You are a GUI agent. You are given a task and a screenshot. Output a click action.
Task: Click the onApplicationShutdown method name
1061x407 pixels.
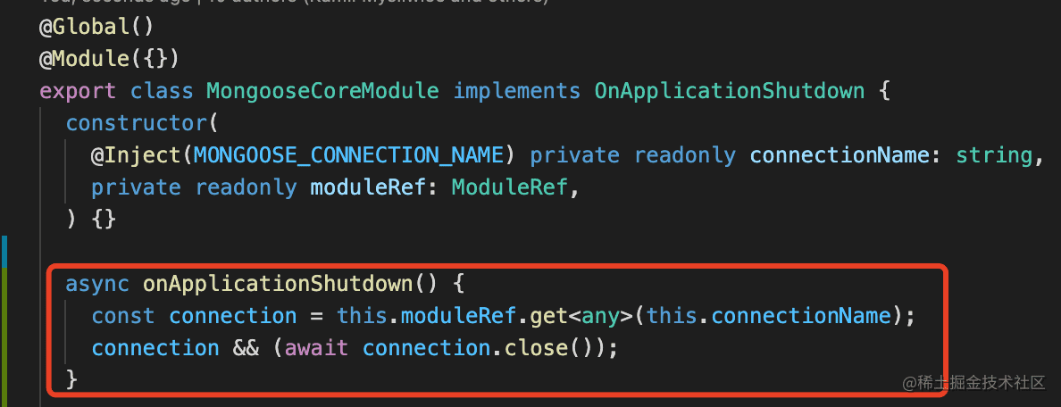pos(278,283)
